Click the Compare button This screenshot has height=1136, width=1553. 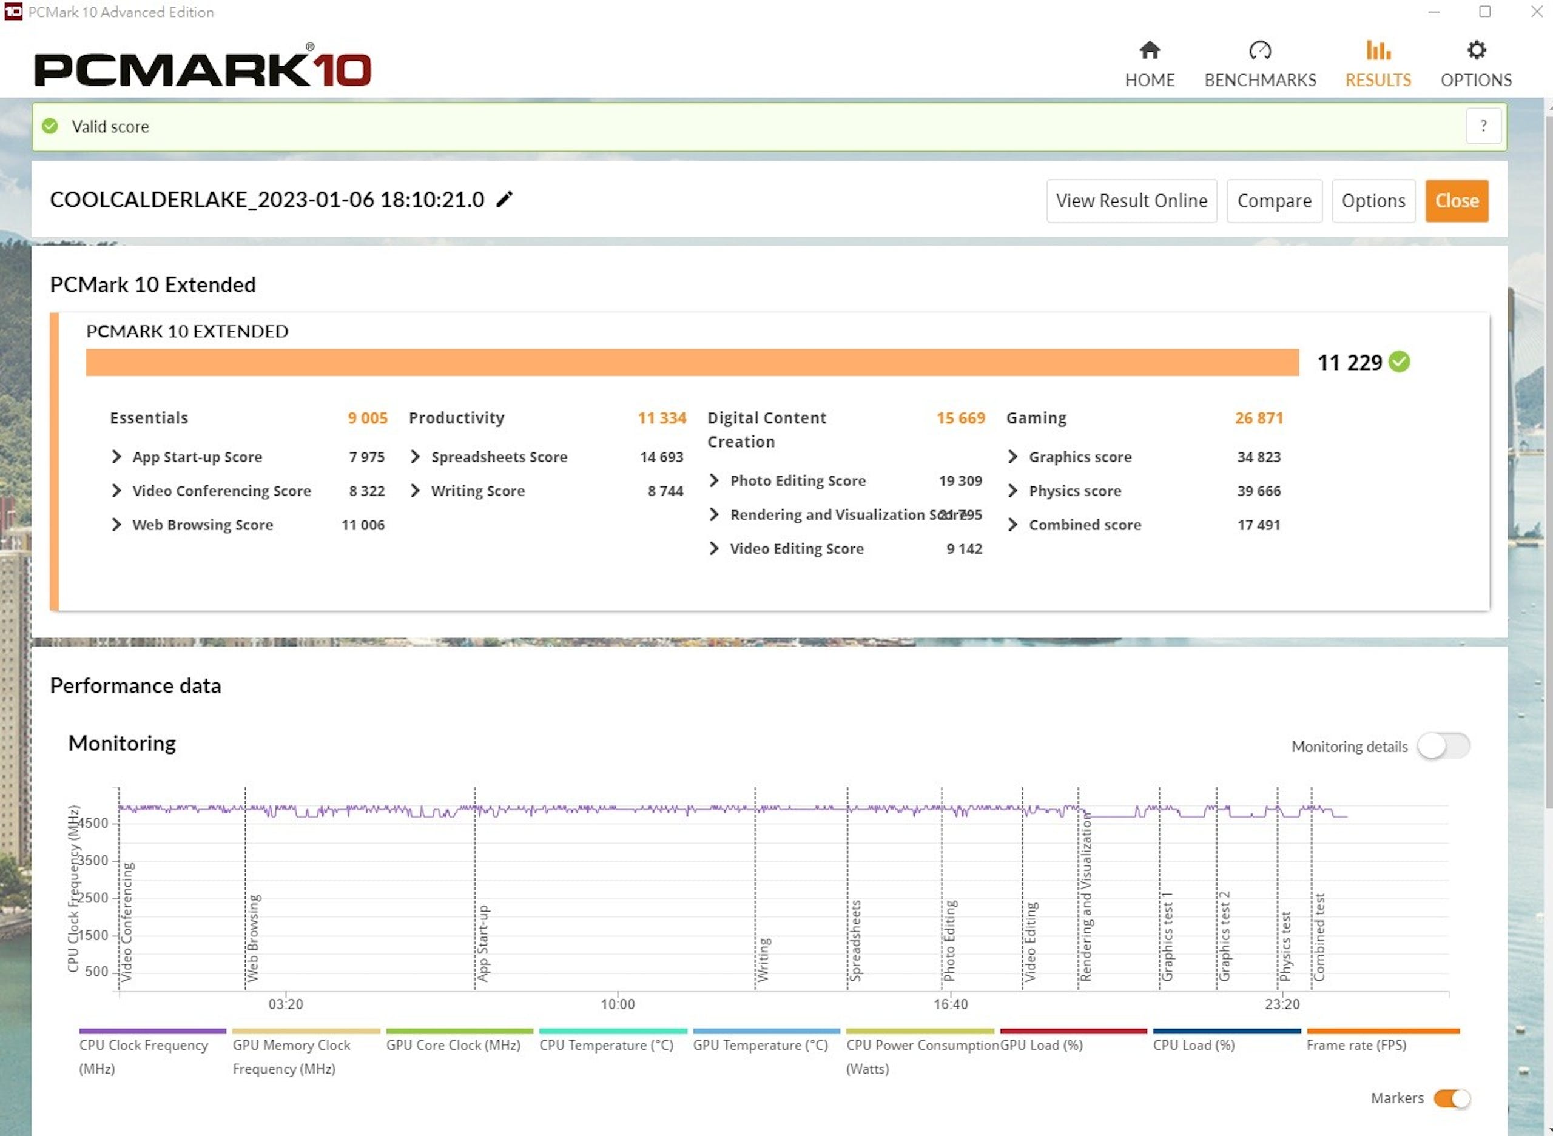[1274, 201]
